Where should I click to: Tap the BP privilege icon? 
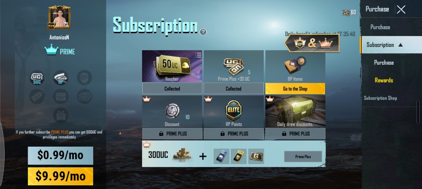tap(61, 78)
